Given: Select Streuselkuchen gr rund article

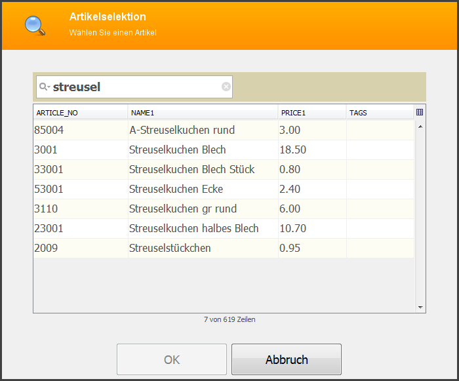Looking at the screenshot, I should [224, 209].
